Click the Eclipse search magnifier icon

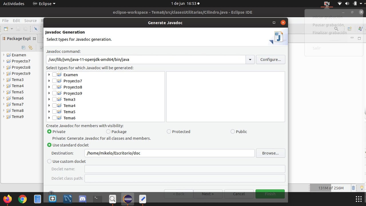336,29
